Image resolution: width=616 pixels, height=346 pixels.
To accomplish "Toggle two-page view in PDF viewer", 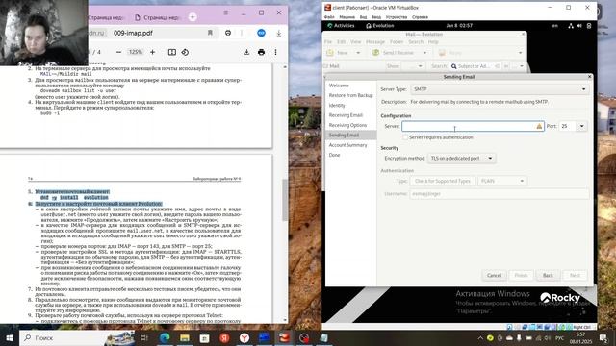I will [x=171, y=52].
